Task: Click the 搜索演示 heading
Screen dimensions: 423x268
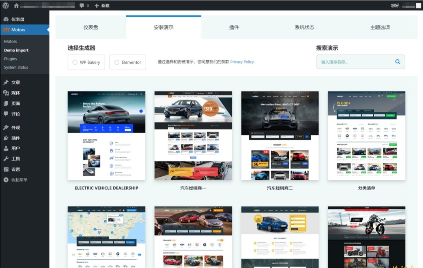Action: [327, 48]
